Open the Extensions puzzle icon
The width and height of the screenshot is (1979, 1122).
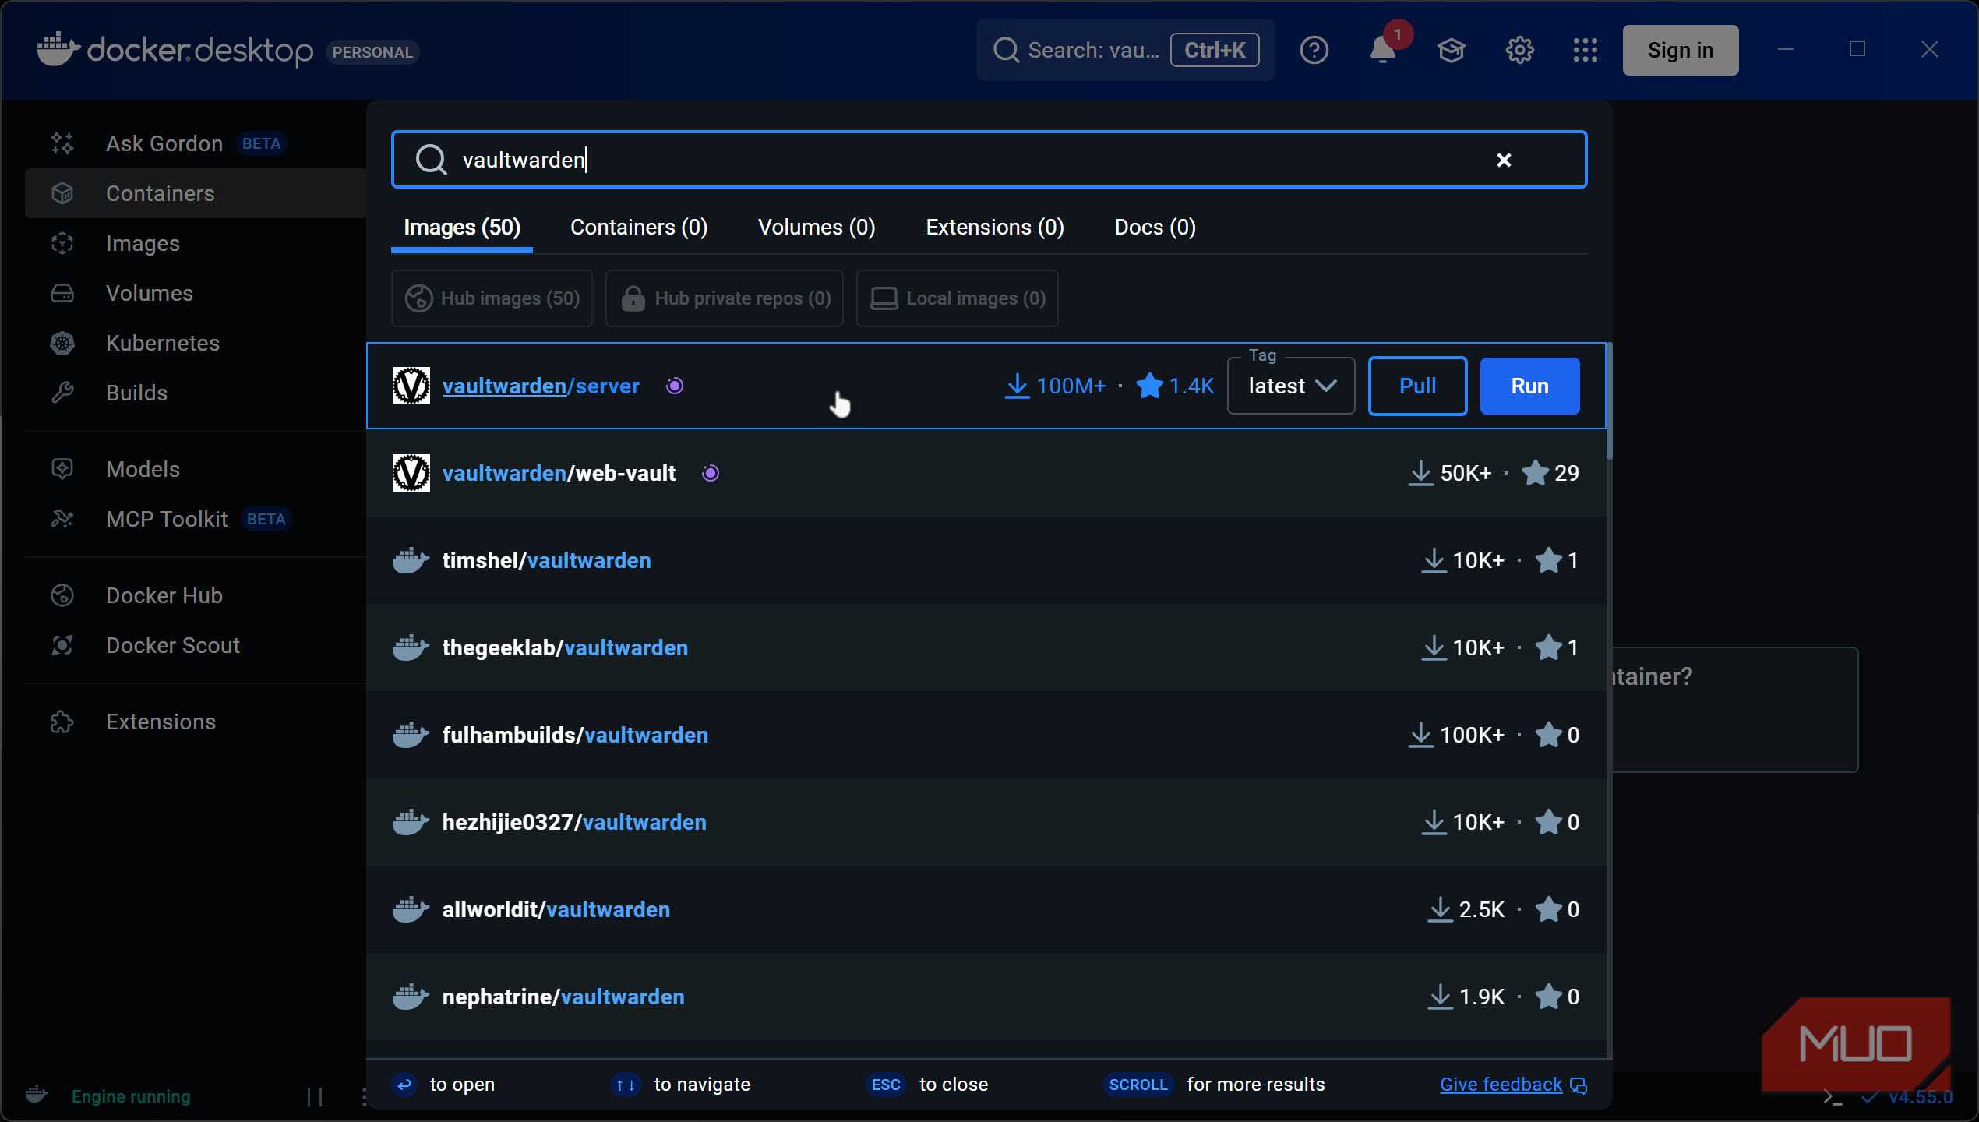[62, 722]
